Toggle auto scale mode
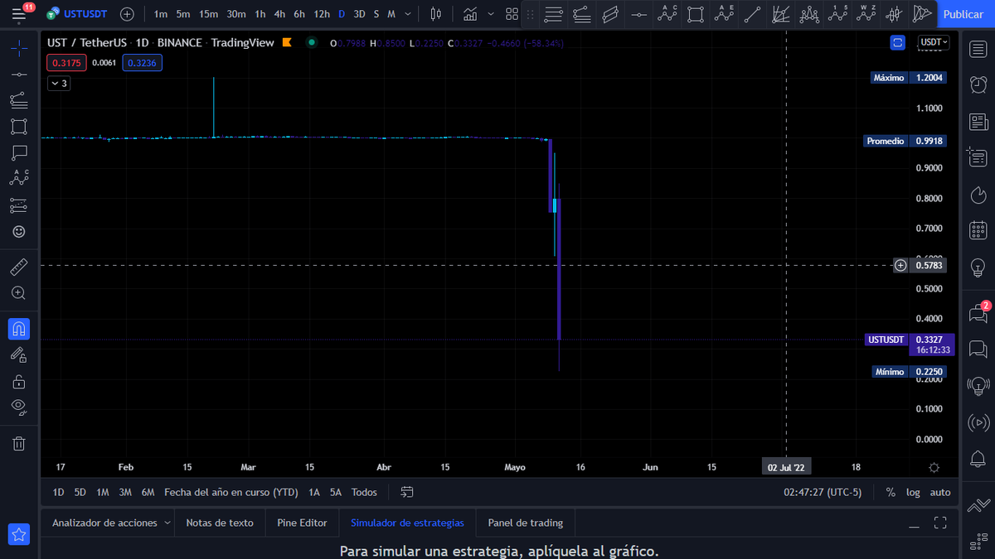The width and height of the screenshot is (995, 559). point(940,492)
